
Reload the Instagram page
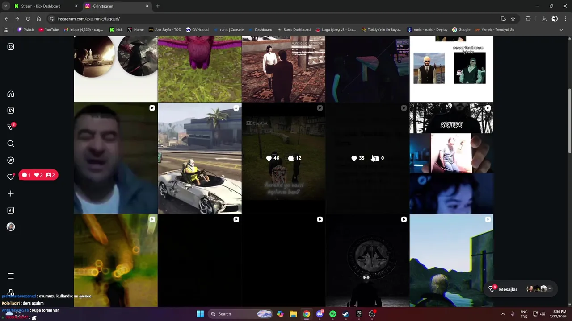coord(28,19)
